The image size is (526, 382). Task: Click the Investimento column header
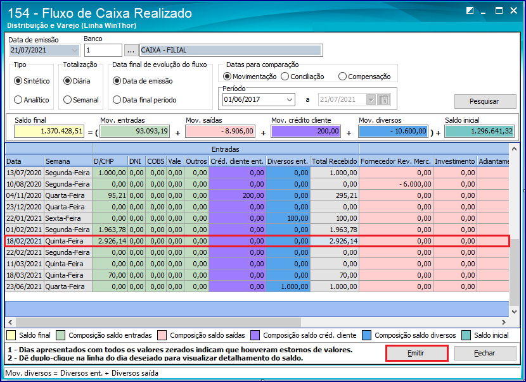click(455, 161)
